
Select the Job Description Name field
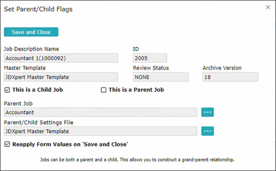point(61,58)
